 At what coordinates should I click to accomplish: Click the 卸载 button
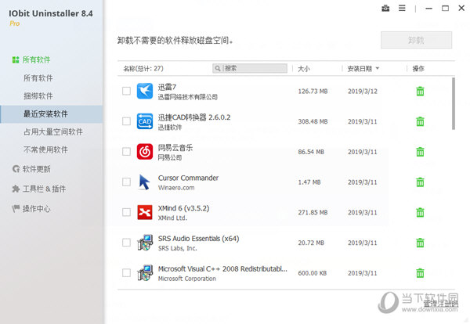pos(416,40)
